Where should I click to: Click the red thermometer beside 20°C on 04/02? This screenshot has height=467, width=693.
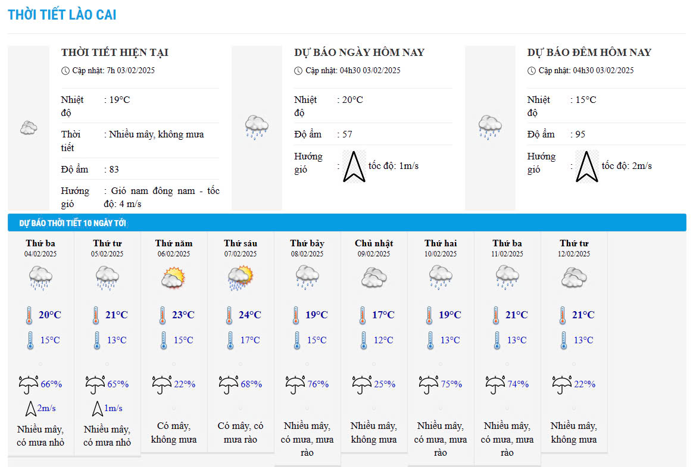(29, 315)
